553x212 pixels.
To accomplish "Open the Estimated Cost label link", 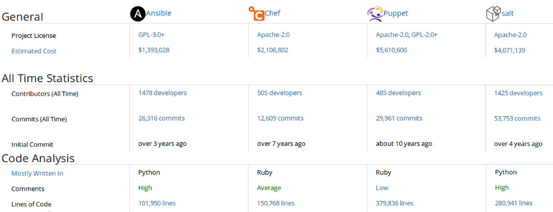I will click(x=34, y=51).
